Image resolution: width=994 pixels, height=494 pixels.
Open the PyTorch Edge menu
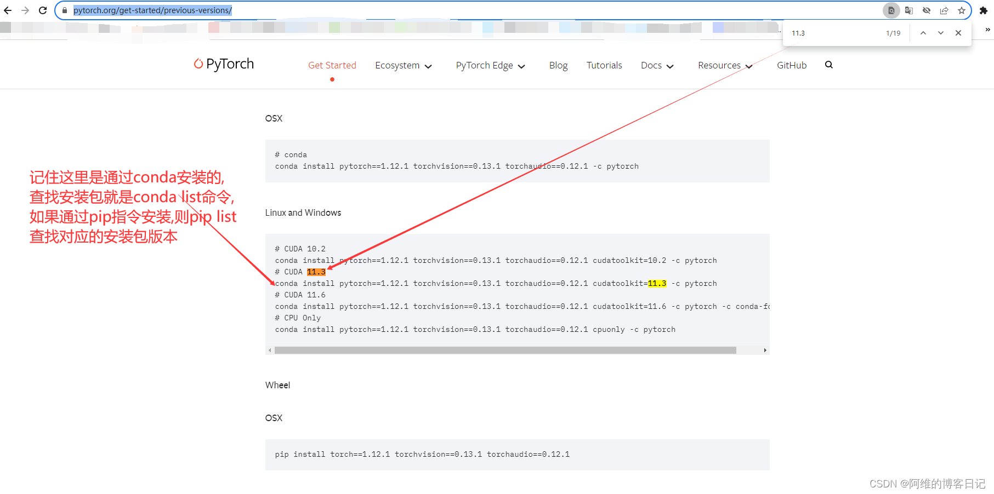[491, 66]
